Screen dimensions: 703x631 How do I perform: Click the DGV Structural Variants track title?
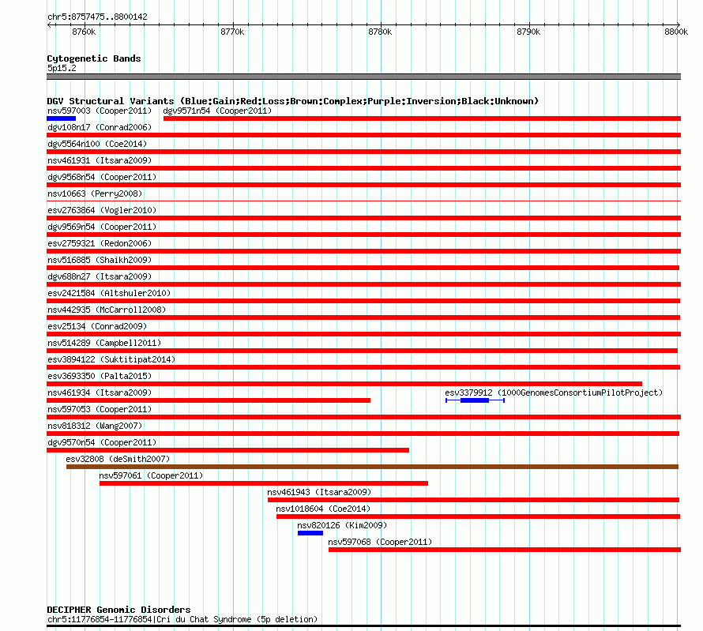293,101
